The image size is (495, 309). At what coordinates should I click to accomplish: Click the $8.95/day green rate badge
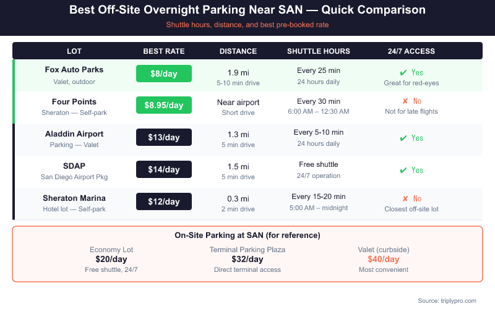pos(164,106)
